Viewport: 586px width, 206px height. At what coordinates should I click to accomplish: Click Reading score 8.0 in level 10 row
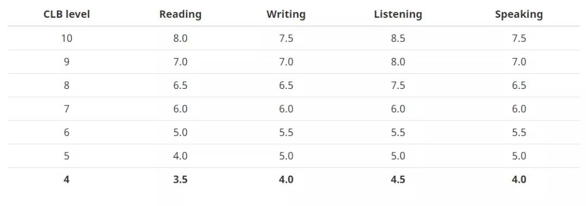point(180,38)
